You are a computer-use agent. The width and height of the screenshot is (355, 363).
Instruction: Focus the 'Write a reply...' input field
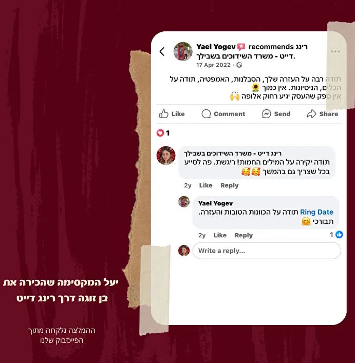click(267, 251)
